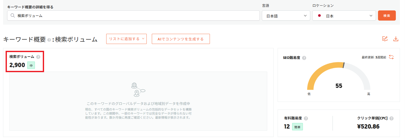
Task: Click the 中 volume level badge
Action: 31,65
